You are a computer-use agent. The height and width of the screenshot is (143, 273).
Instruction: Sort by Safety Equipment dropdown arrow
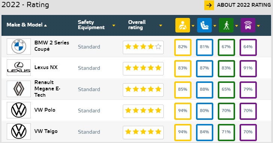(x=114, y=26)
